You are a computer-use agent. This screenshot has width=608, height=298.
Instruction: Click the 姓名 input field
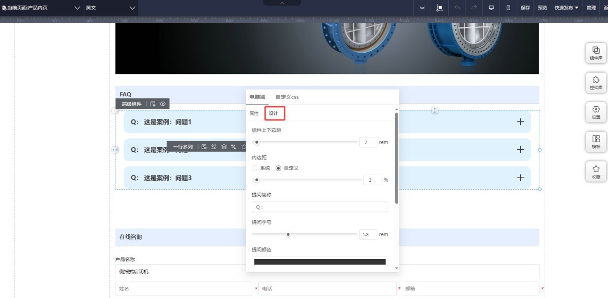(x=184, y=288)
